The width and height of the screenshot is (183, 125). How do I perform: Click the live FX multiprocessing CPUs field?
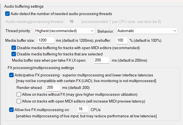coord(83,110)
